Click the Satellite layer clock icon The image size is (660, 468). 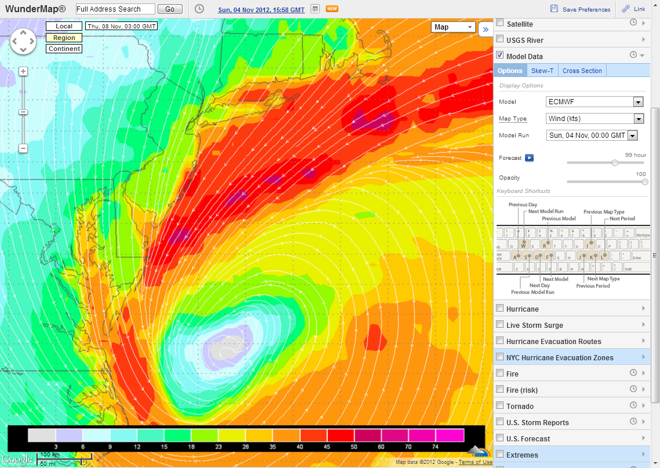633,23
